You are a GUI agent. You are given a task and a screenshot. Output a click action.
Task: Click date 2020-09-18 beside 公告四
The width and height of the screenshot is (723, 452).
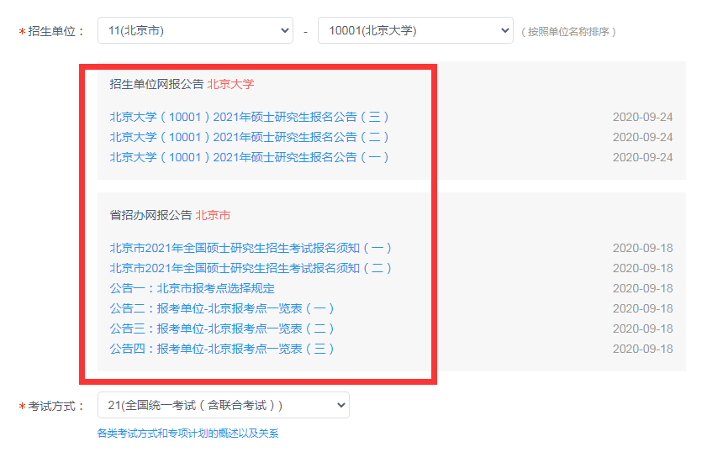point(642,349)
